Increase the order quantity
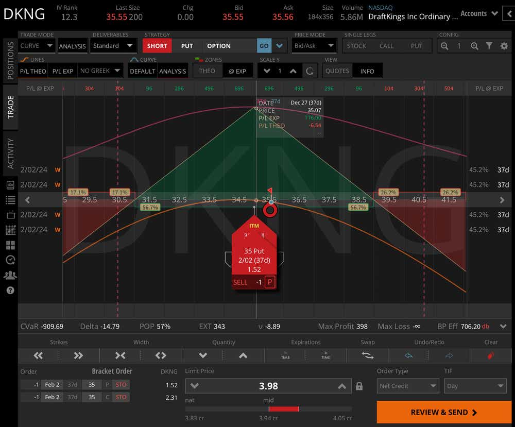Viewport: 515px width, 427px height. click(x=243, y=355)
